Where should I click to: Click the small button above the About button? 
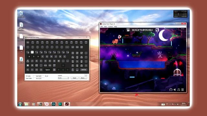point(86,75)
